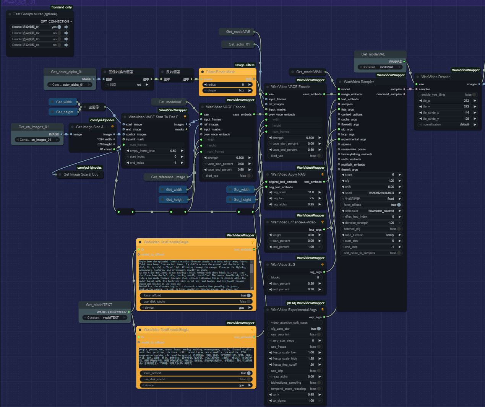Jump to group 渲染视频_03 via its arrow icon
The width and height of the screenshot is (485, 407).
click(66, 39)
